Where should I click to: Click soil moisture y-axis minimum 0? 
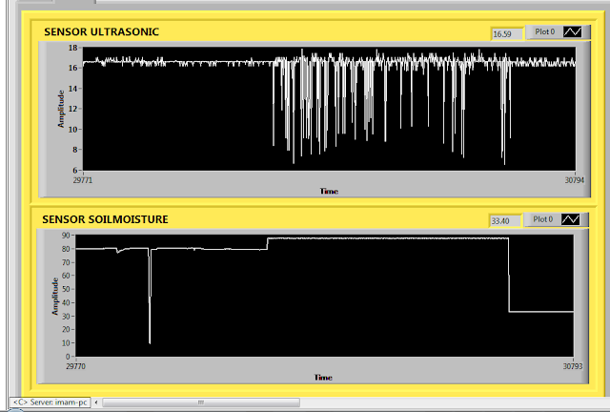(x=68, y=357)
